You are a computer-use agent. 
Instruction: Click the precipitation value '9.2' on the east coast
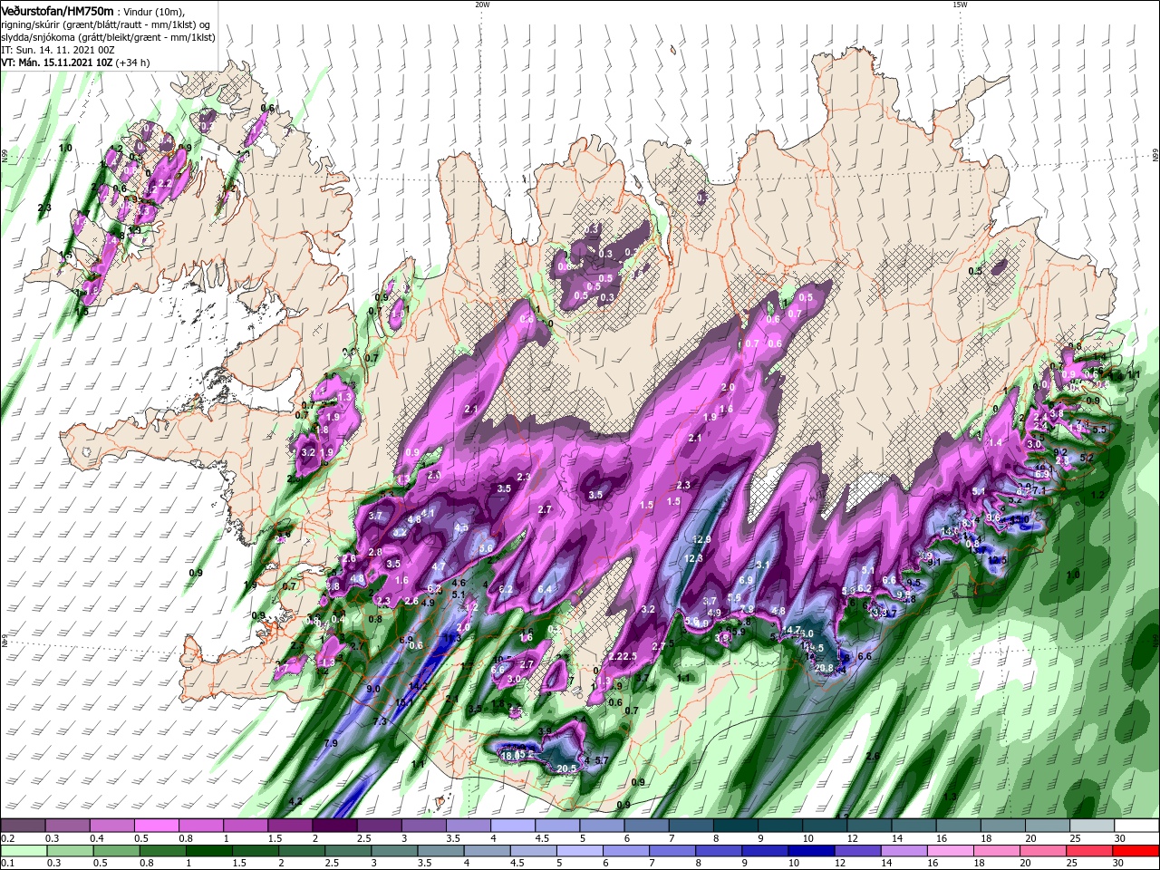[1060, 451]
